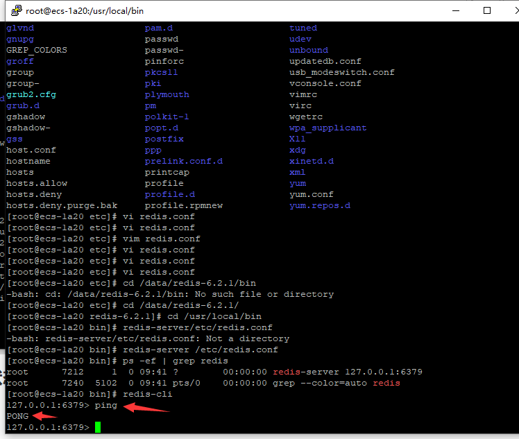The width and height of the screenshot is (519, 439).
Task: Click the 'gss' directory entry
Action: pos(15,139)
